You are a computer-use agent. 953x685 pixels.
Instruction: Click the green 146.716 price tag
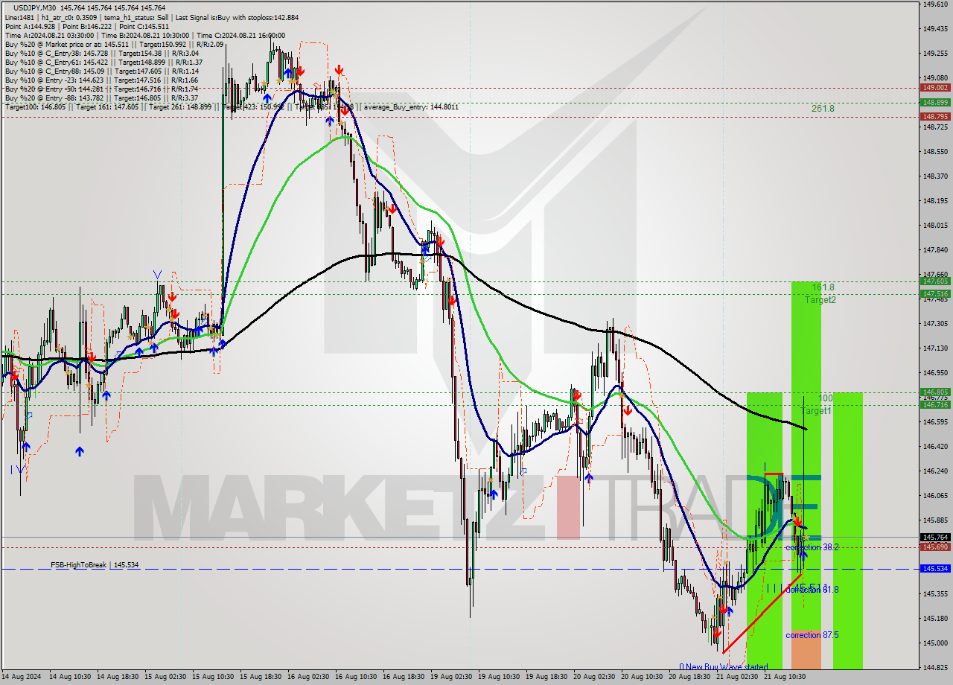(934, 405)
